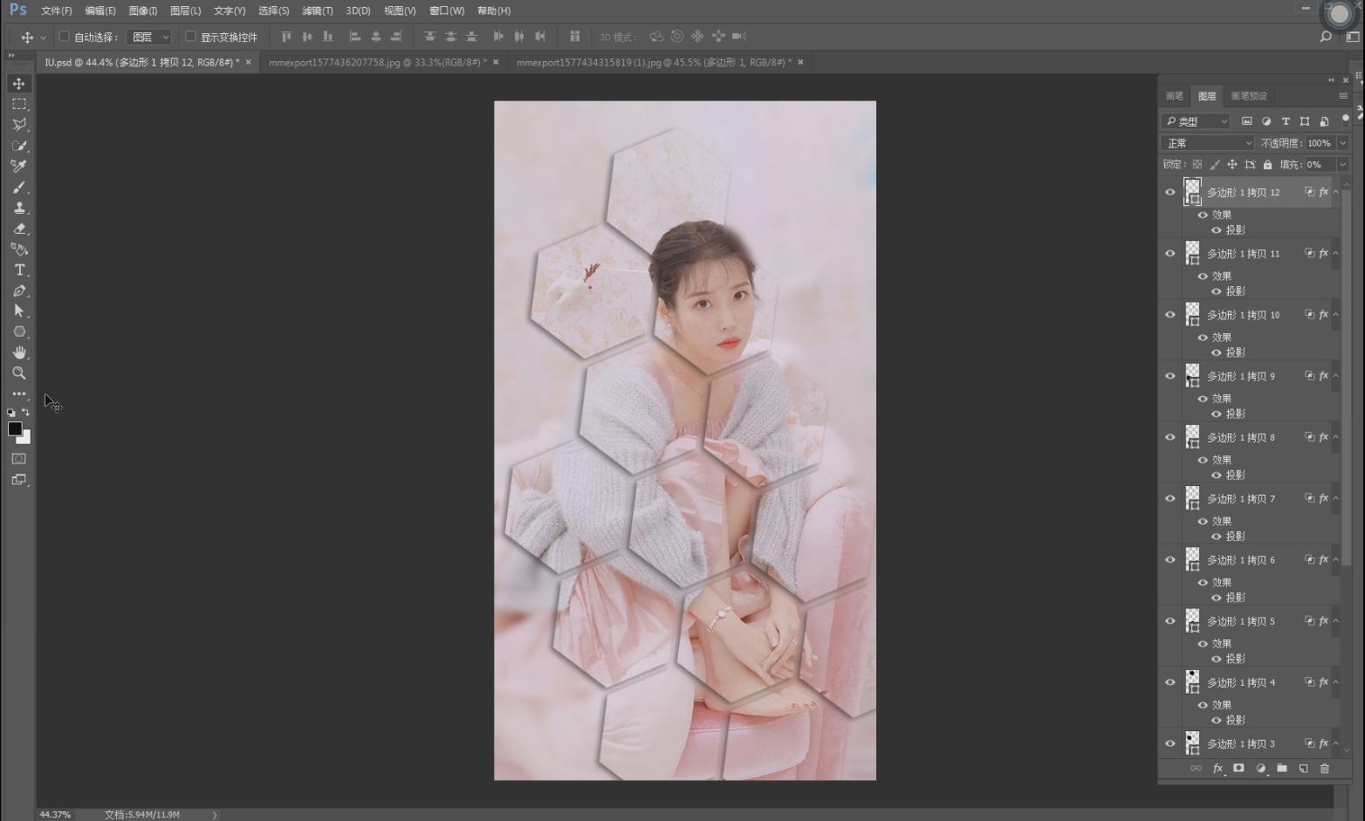Open the 滤镜(T) menu

[317, 10]
